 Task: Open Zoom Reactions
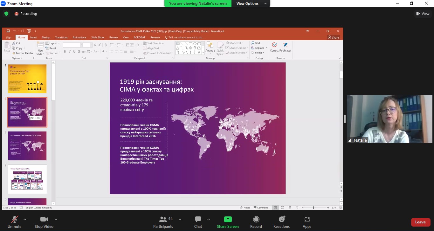[x=281, y=222]
